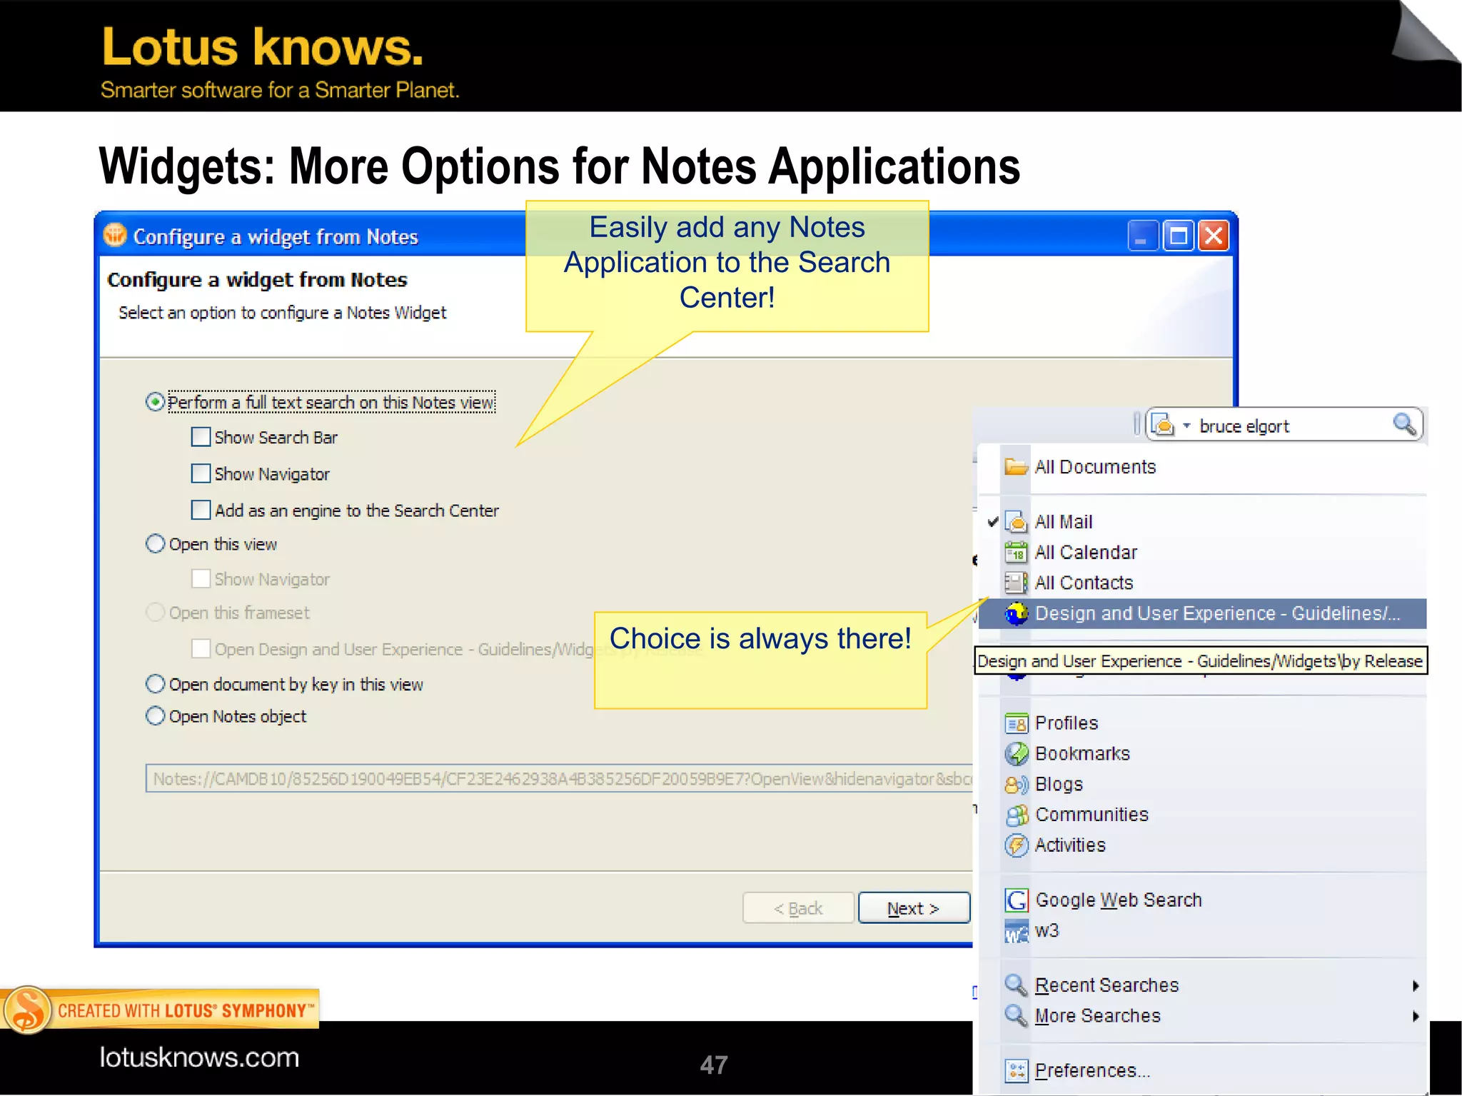Choose Bookmarks from the search menu
The height and width of the screenshot is (1096, 1462).
tap(1201, 754)
